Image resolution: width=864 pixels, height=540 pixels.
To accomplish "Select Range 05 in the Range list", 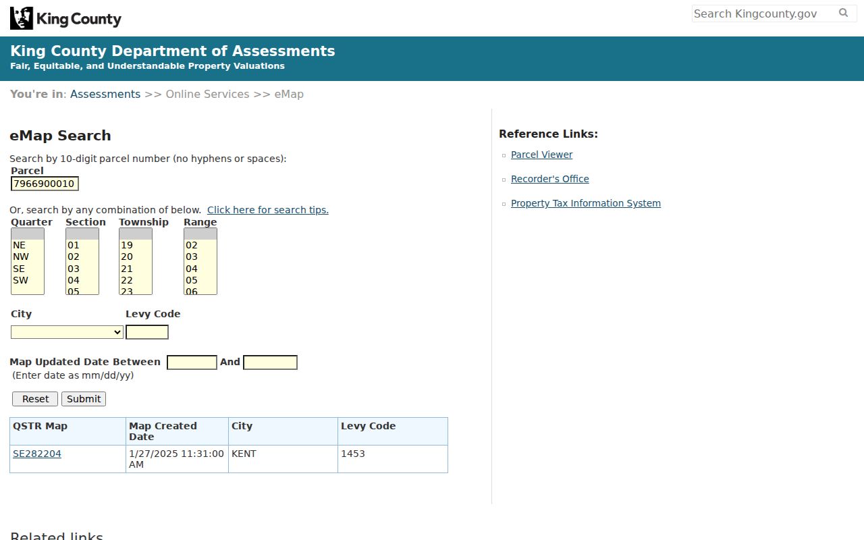I will coord(200,280).
